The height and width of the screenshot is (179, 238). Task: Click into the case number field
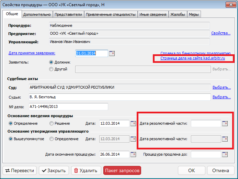pyautogui.click(x=68, y=107)
